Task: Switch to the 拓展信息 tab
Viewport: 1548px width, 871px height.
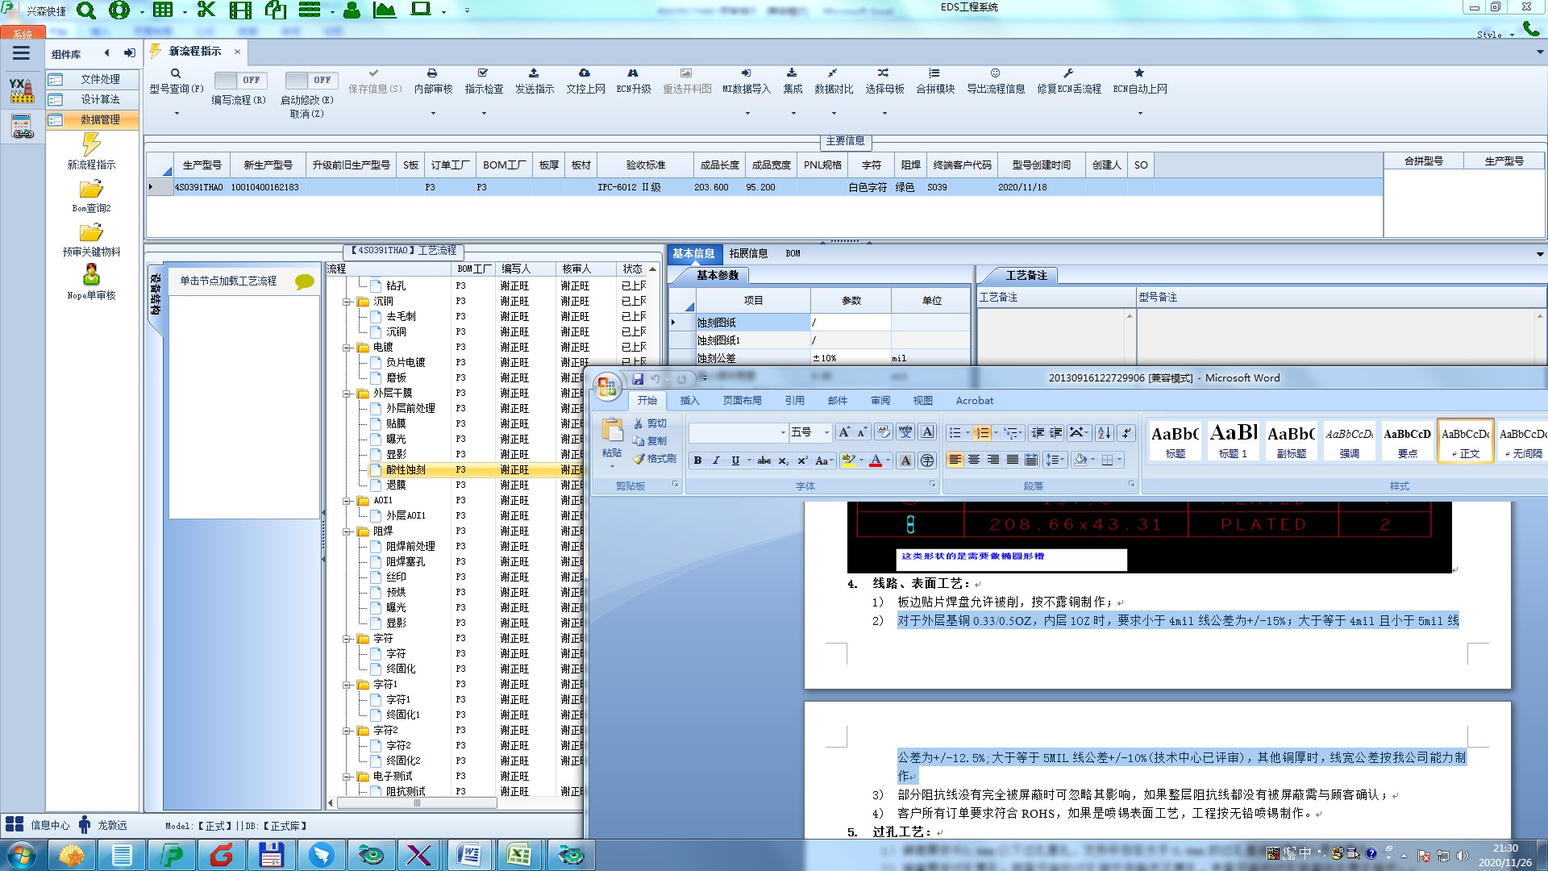Action: (x=747, y=253)
